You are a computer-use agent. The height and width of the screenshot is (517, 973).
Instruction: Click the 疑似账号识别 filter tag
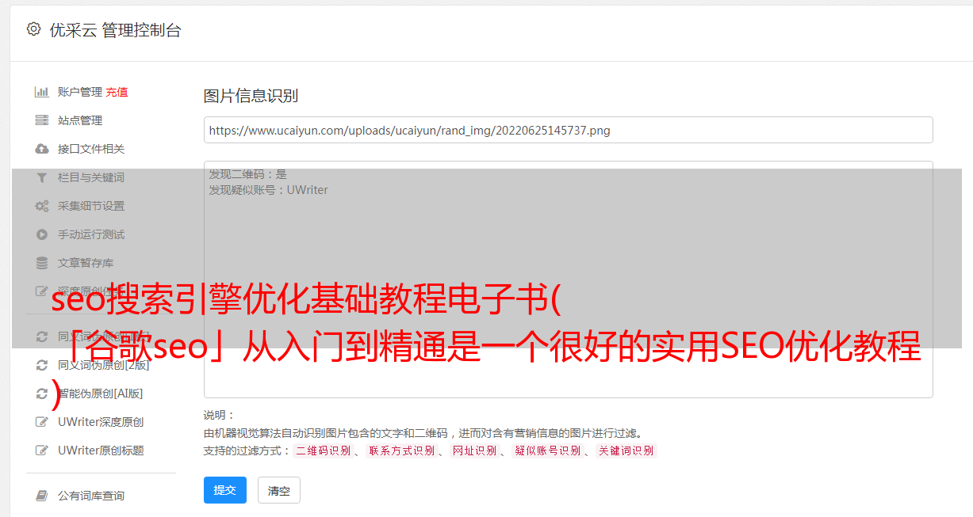(548, 450)
